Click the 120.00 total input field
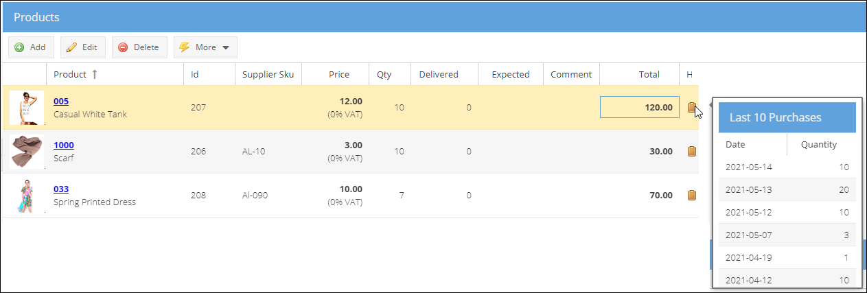The height and width of the screenshot is (293, 867). pos(640,107)
